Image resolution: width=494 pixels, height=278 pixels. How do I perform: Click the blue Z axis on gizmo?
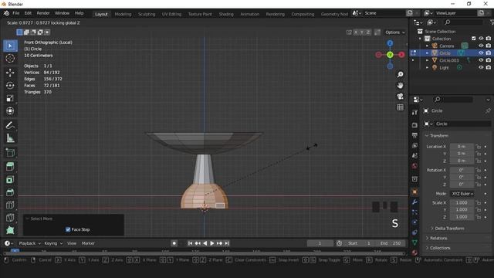pyautogui.click(x=390, y=43)
